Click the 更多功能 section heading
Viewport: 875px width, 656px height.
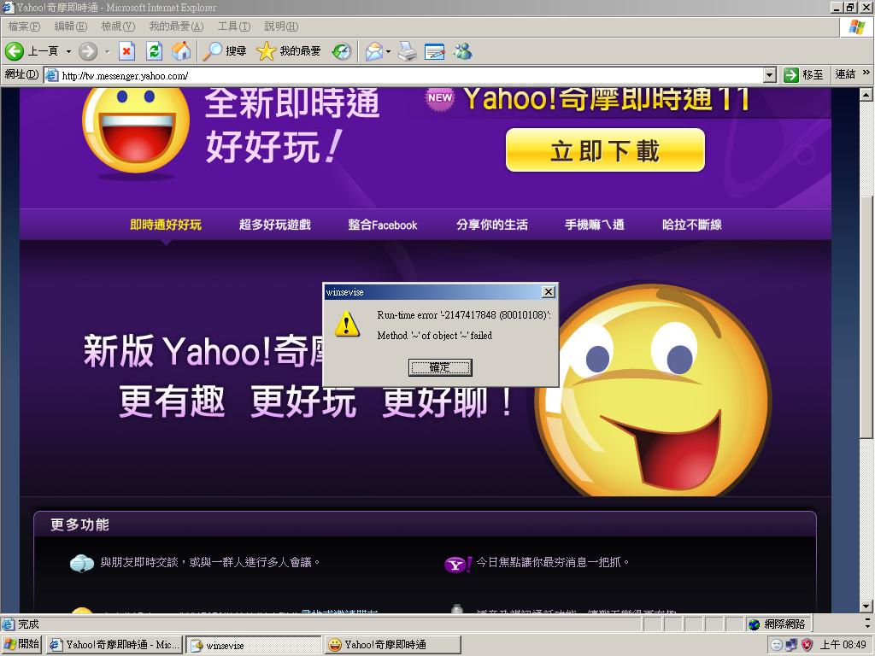pos(79,525)
